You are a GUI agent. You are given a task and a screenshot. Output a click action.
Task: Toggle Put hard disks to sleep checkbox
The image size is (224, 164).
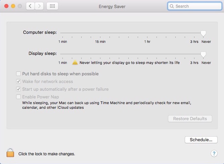coord(18,74)
